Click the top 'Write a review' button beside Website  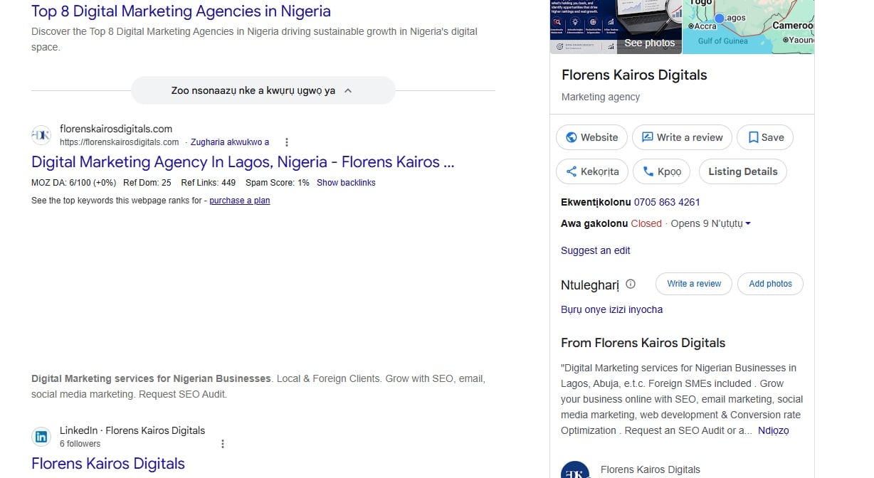(x=682, y=137)
